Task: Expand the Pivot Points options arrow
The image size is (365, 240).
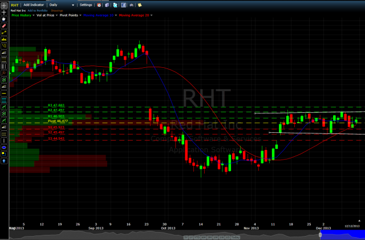Action: (80, 15)
